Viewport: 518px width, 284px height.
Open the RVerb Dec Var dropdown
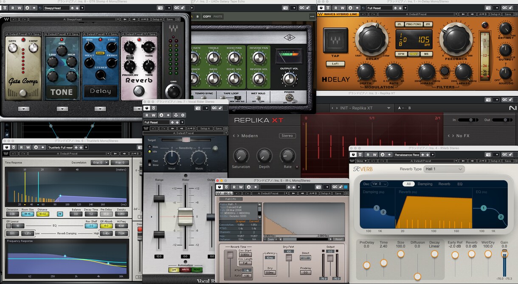(379, 184)
